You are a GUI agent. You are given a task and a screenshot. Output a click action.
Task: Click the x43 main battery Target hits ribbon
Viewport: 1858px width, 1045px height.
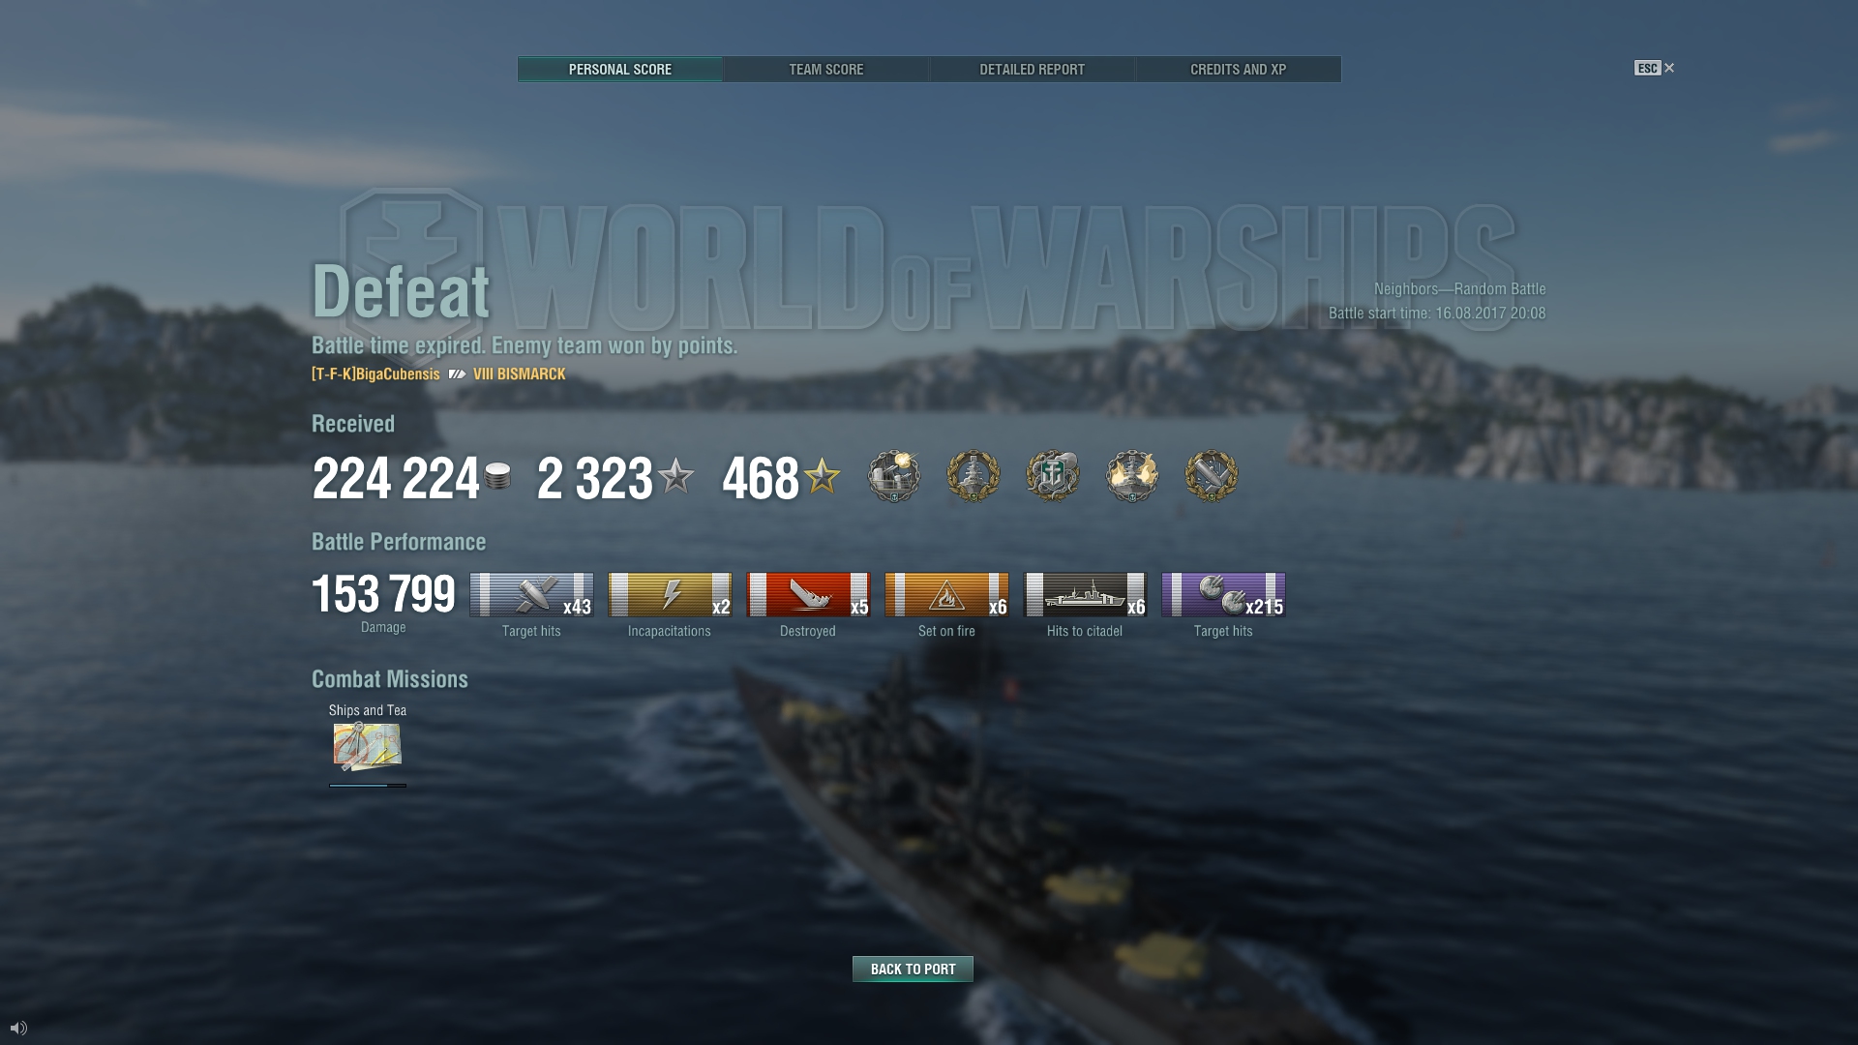[x=531, y=594]
